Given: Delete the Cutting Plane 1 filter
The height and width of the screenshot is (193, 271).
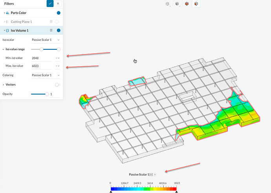Looking at the screenshot, I should (x=51, y=22).
